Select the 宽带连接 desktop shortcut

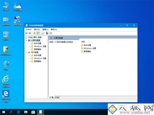[x=18, y=21]
